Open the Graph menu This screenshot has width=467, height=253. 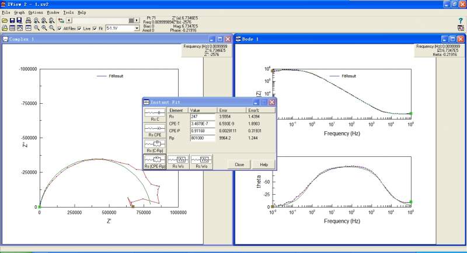point(19,12)
